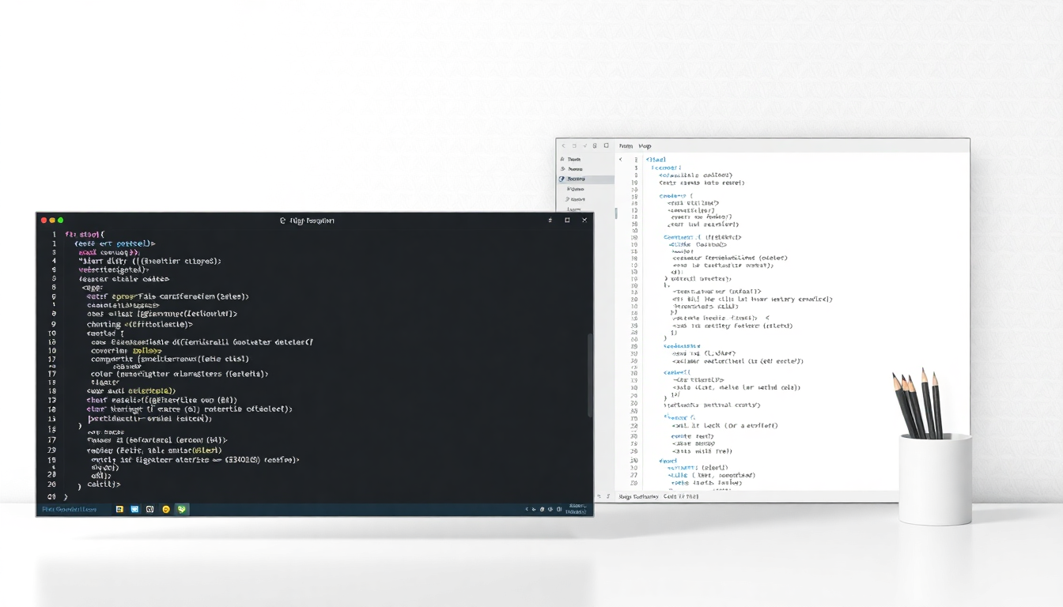This screenshot has height=607, width=1063.
Task: Click the green traffic-light button on the dark window
Action: [60, 221]
